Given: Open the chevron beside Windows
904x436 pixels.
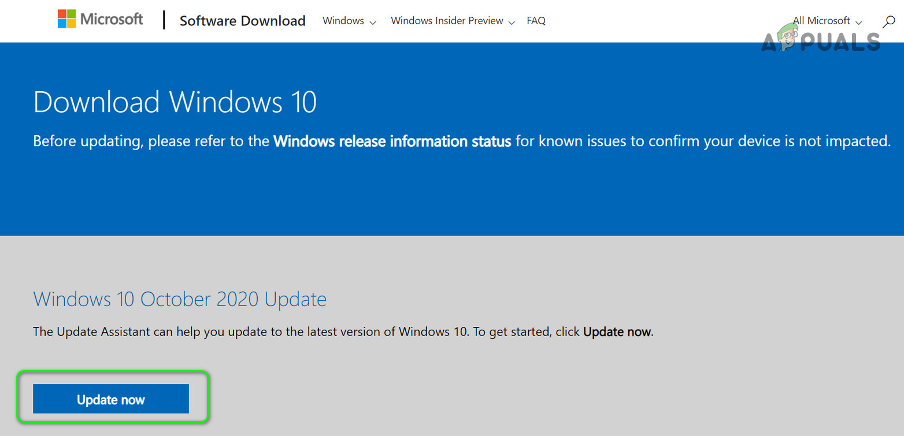Looking at the screenshot, I should click(374, 22).
